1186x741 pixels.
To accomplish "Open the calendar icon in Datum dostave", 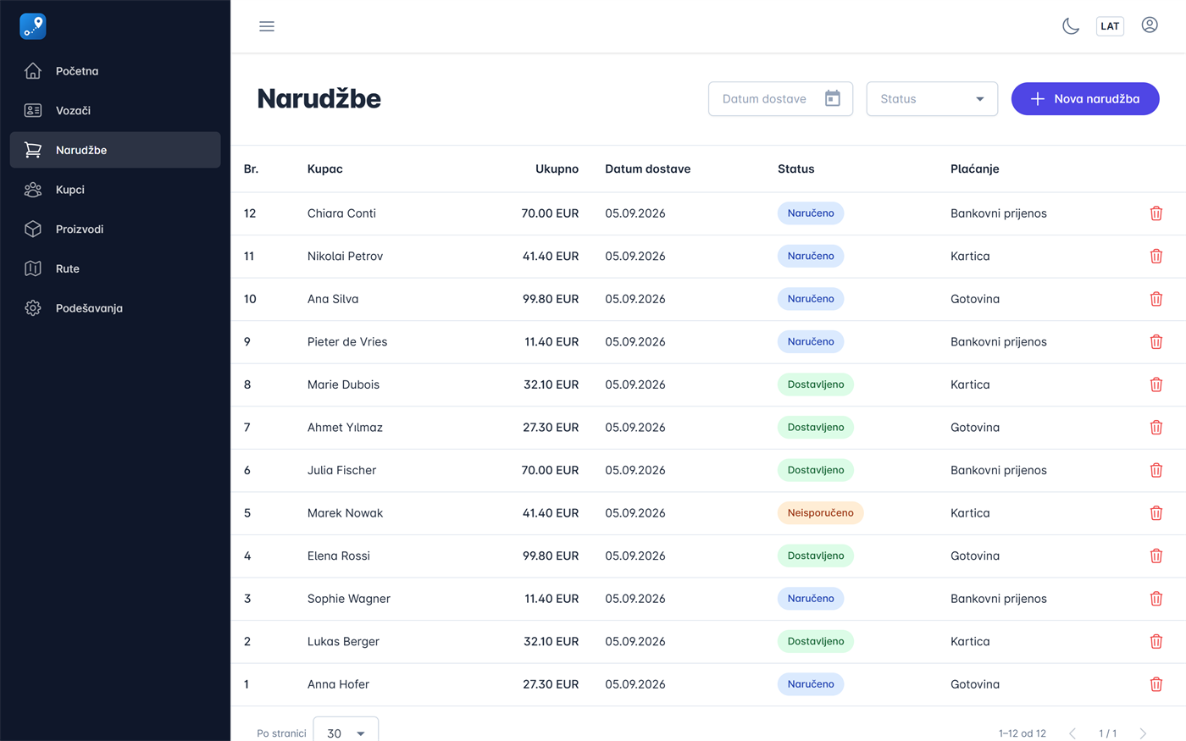I will 833,99.
